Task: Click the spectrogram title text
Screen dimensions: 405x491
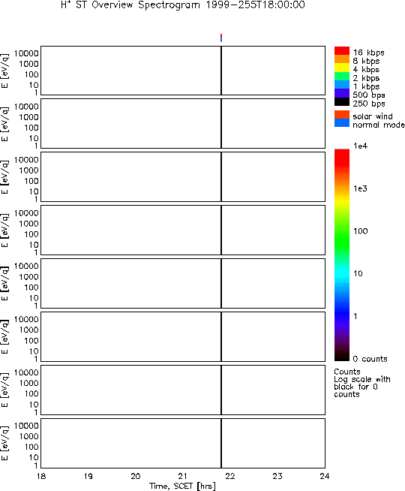Action: 183,5
